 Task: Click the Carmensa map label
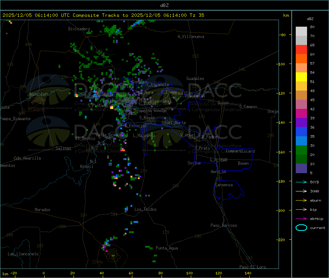(224, 185)
